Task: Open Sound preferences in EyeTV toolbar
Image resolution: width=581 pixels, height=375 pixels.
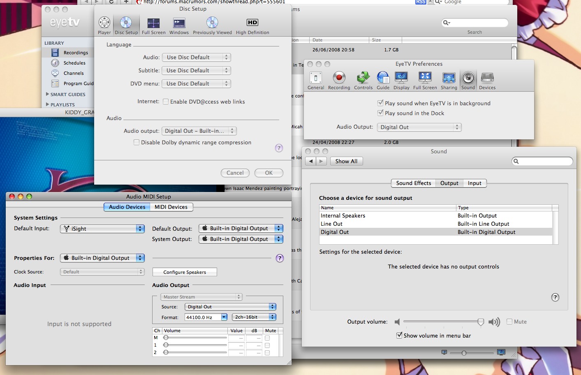Action: tap(468, 81)
